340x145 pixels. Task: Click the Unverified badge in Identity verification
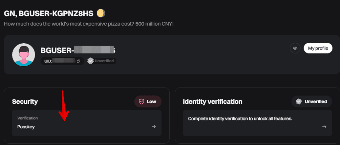point(312,101)
